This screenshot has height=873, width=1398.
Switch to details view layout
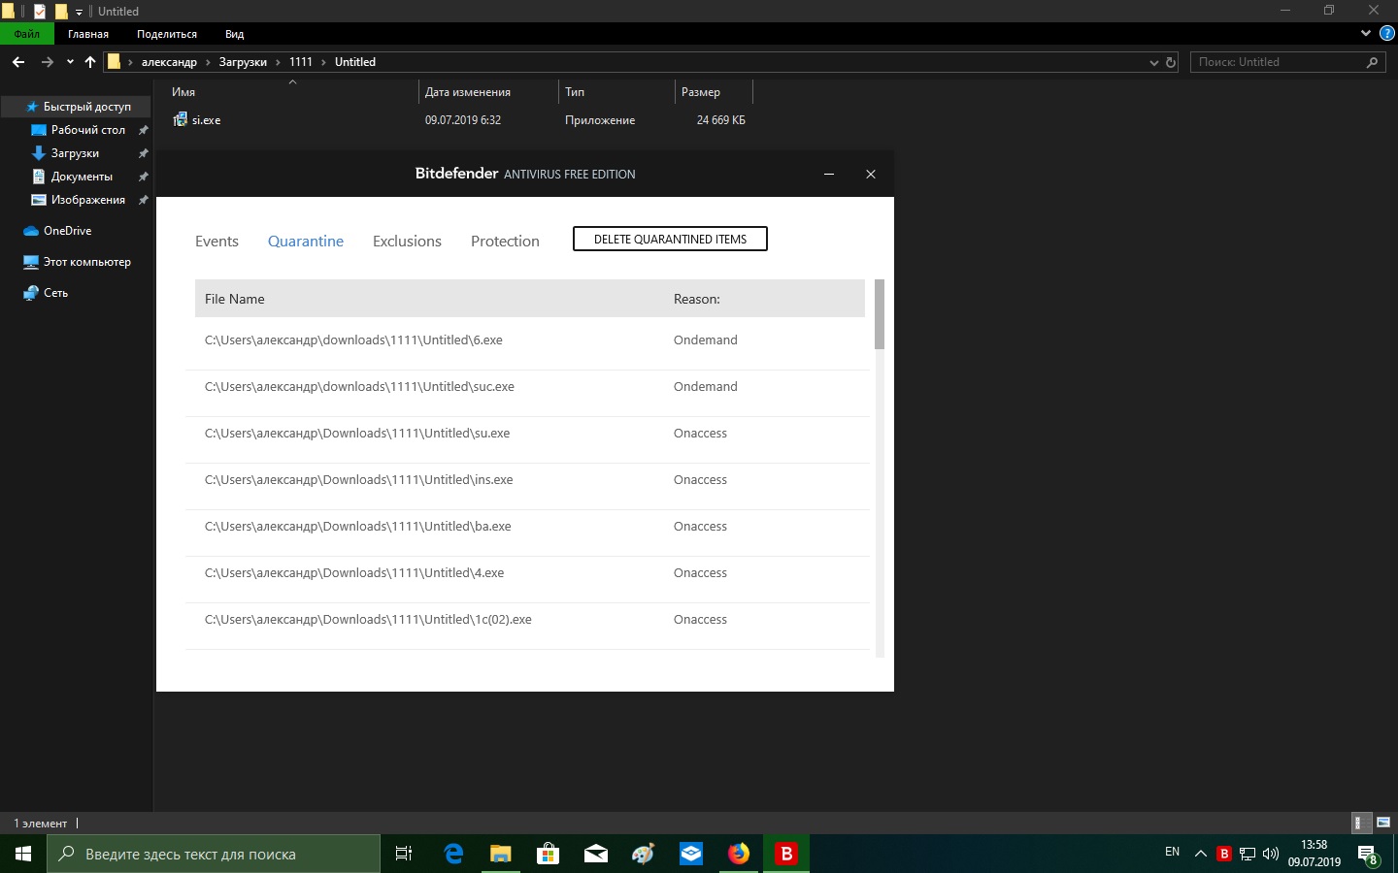click(x=1361, y=823)
